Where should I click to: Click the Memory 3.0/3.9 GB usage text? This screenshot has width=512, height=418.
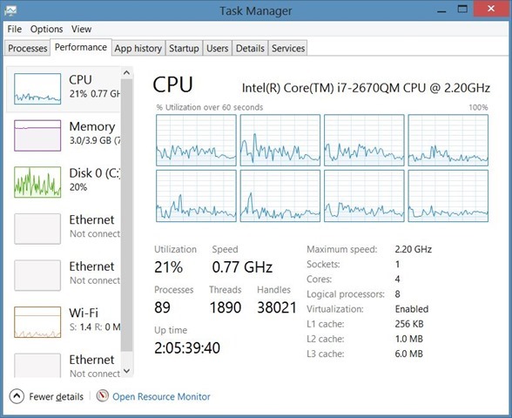[x=95, y=140]
